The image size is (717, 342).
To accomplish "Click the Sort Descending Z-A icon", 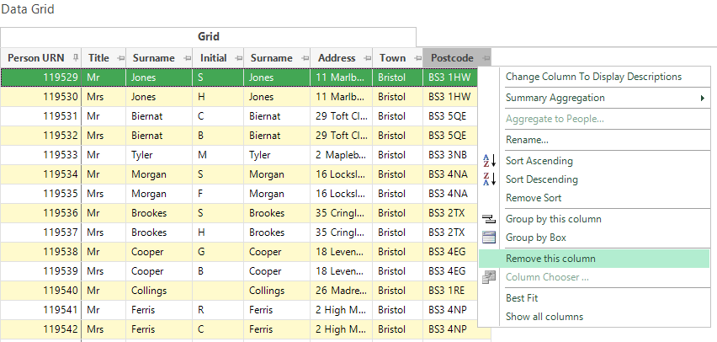I will pyautogui.click(x=489, y=179).
